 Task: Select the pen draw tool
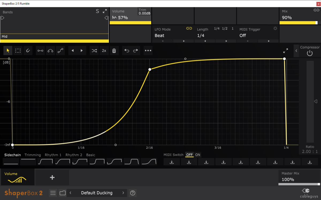point(28,50)
